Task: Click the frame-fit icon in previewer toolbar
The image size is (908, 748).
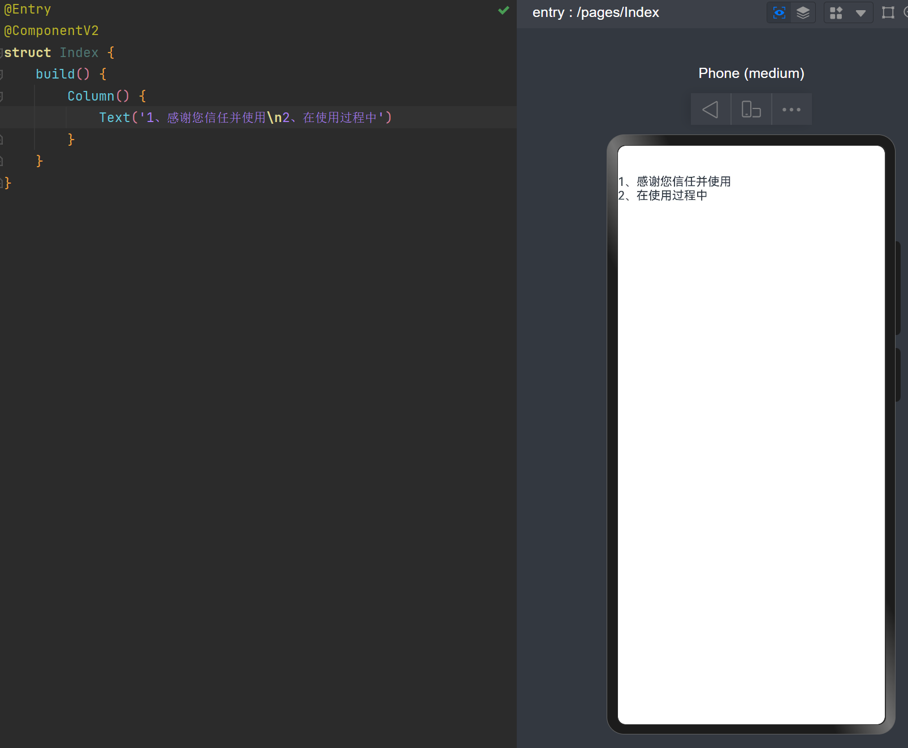Action: tap(888, 12)
